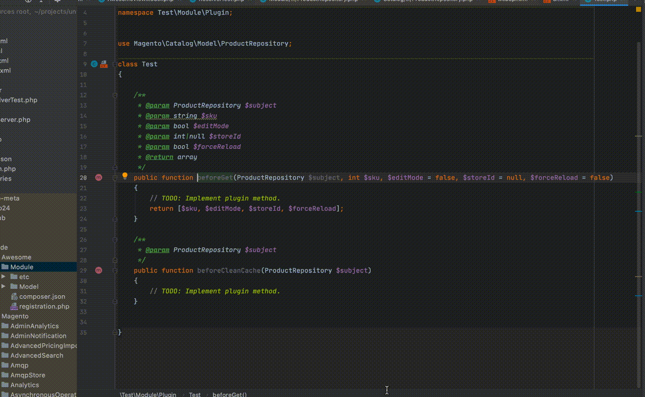Image resolution: width=645 pixels, height=397 pixels.
Task: Click the plugin method gutter icon on line 29
Action: [98, 270]
